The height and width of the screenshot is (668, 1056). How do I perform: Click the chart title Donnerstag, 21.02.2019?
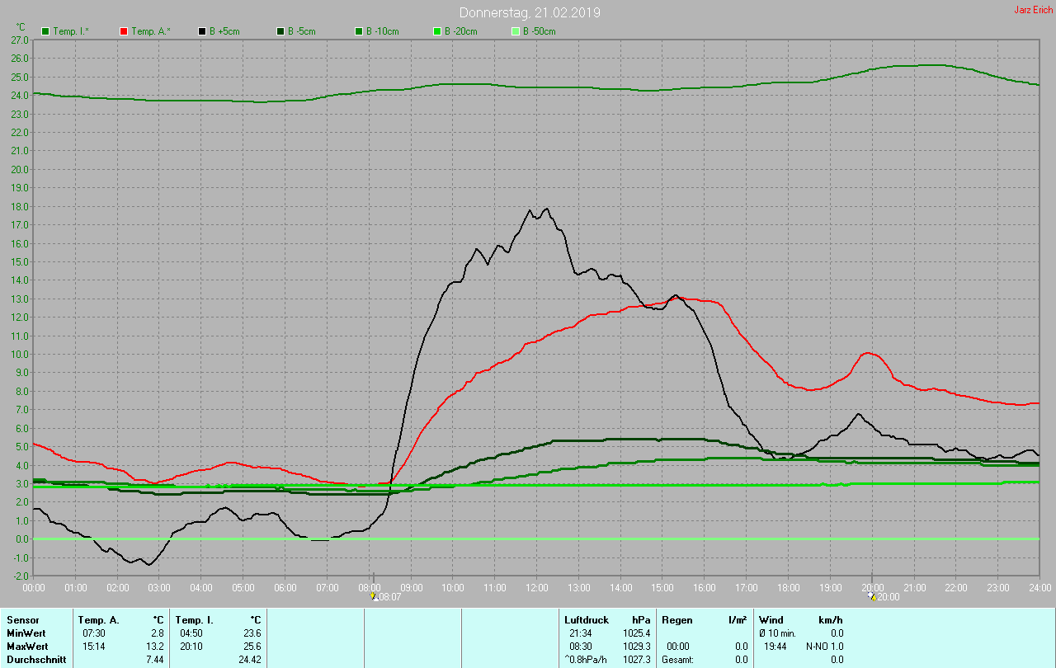click(x=530, y=12)
